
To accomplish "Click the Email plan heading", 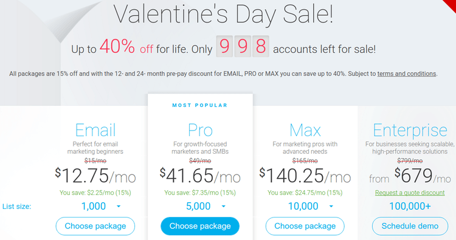I will (95, 130).
